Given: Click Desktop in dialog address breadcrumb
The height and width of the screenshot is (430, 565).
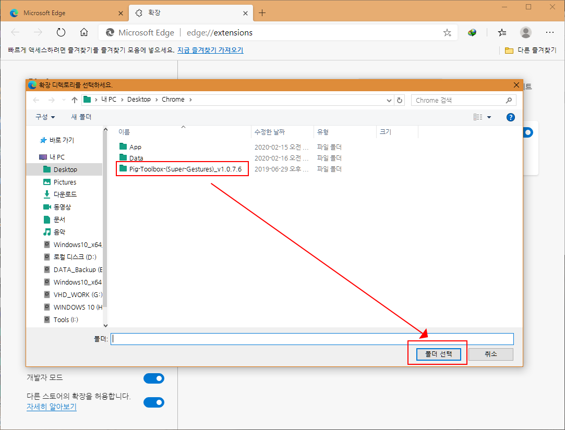Looking at the screenshot, I should (139, 100).
